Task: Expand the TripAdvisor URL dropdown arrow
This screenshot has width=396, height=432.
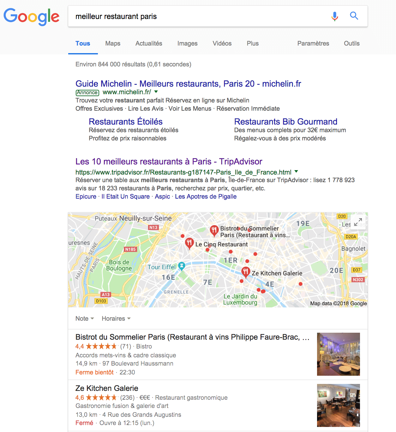Action: tap(296, 172)
